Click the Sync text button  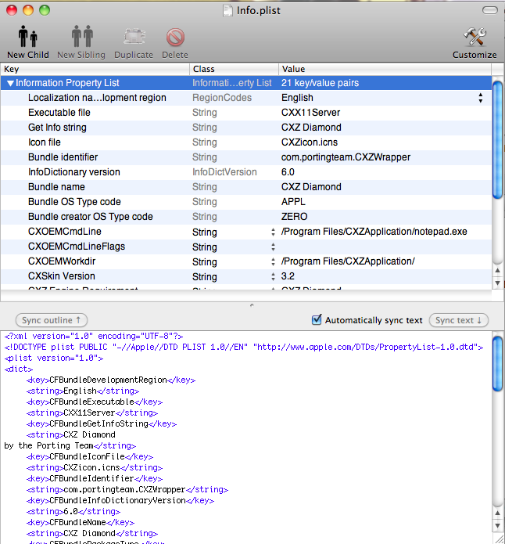(x=459, y=320)
